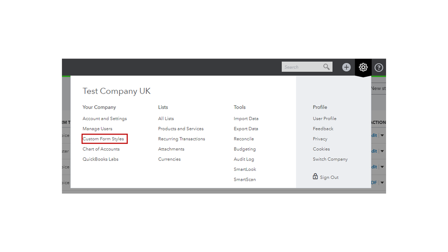Screen dimensions: 448x252
Task: Open Recurring Transactions
Action: pos(182,139)
